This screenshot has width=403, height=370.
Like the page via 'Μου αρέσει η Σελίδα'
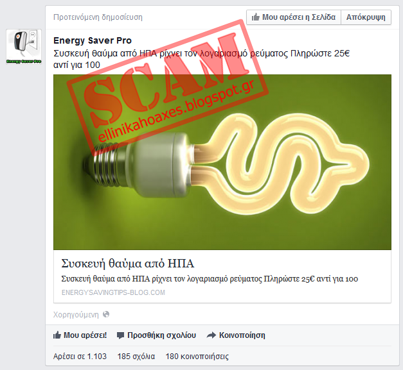294,17
